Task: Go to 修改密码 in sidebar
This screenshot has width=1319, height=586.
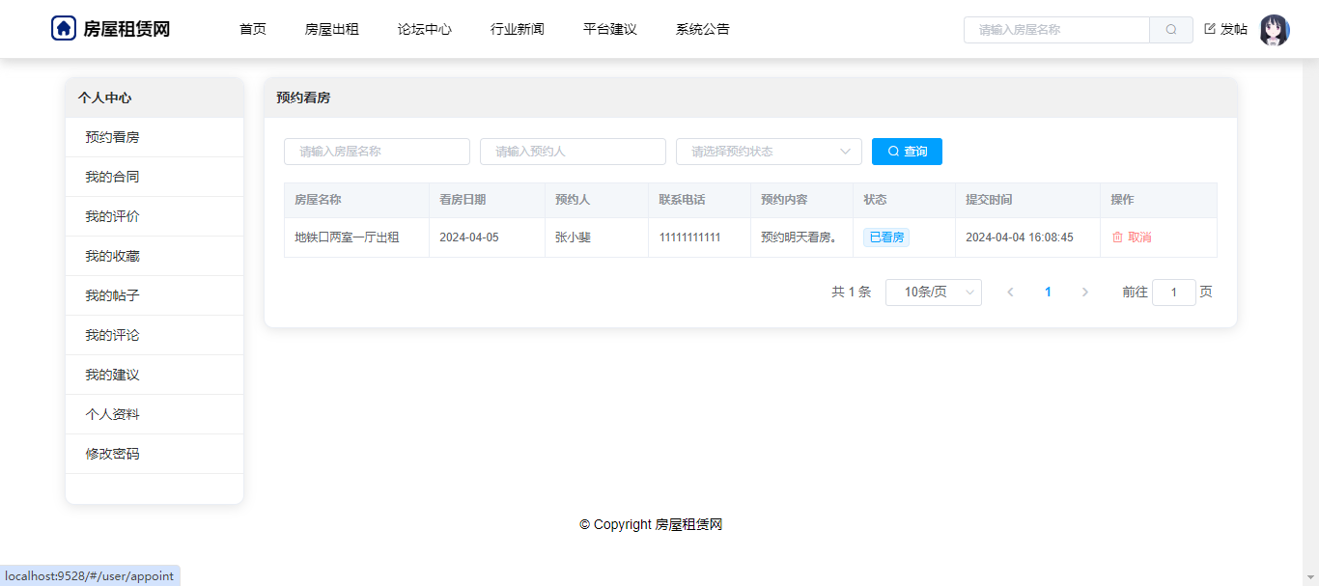Action: pos(112,455)
